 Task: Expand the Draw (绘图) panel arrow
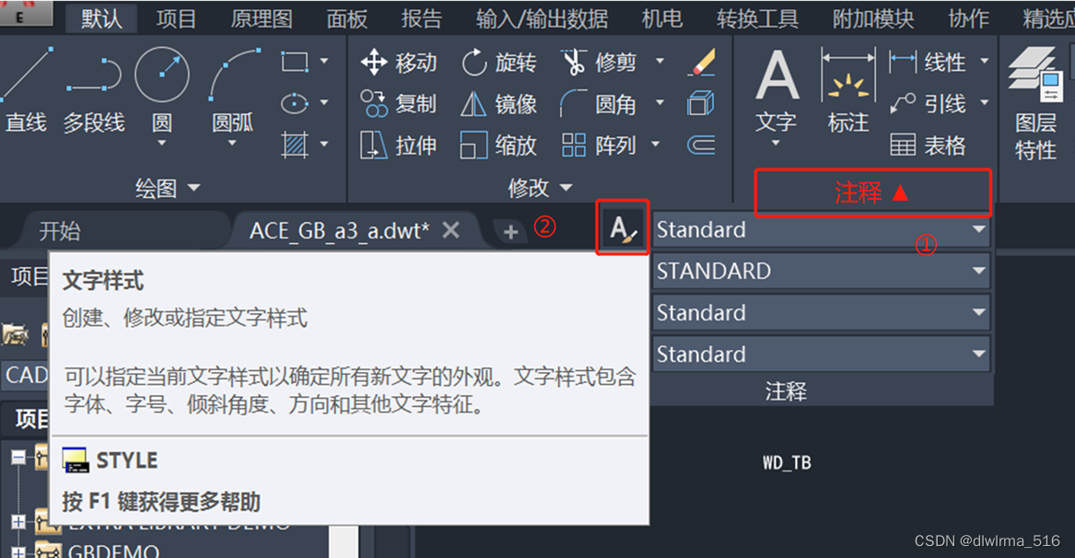[194, 187]
